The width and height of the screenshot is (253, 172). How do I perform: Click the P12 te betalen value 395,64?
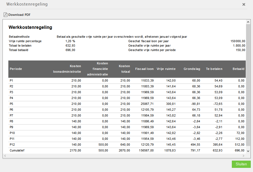[x=218, y=145]
